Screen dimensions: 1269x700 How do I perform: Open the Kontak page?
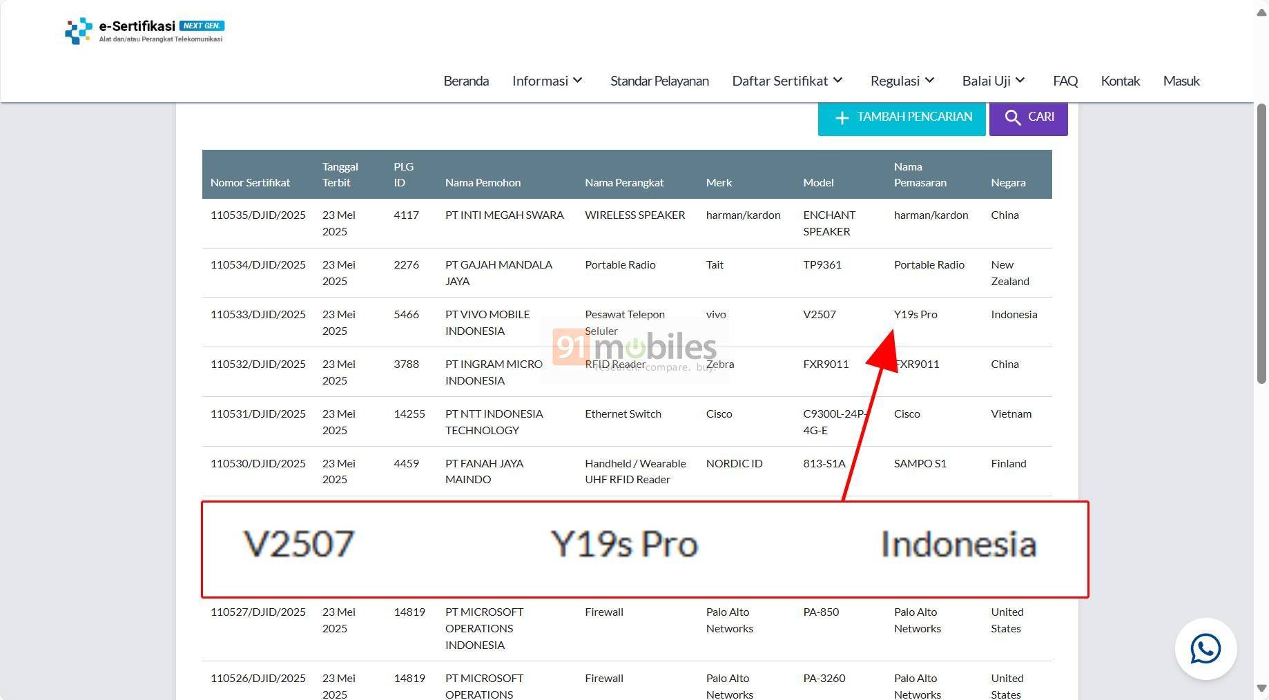1120,81
